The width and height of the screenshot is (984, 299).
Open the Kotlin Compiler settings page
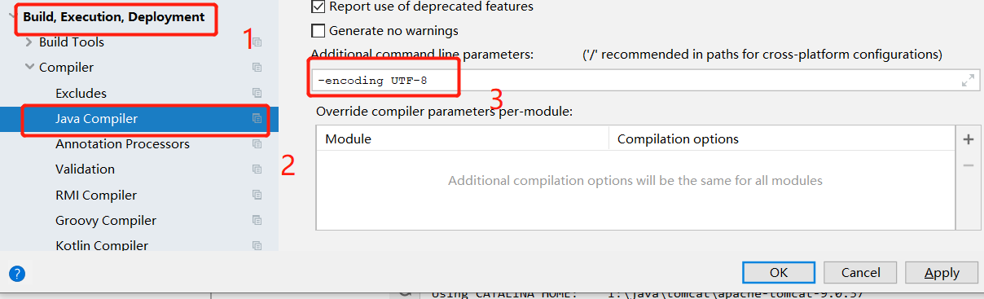pyautogui.click(x=102, y=245)
